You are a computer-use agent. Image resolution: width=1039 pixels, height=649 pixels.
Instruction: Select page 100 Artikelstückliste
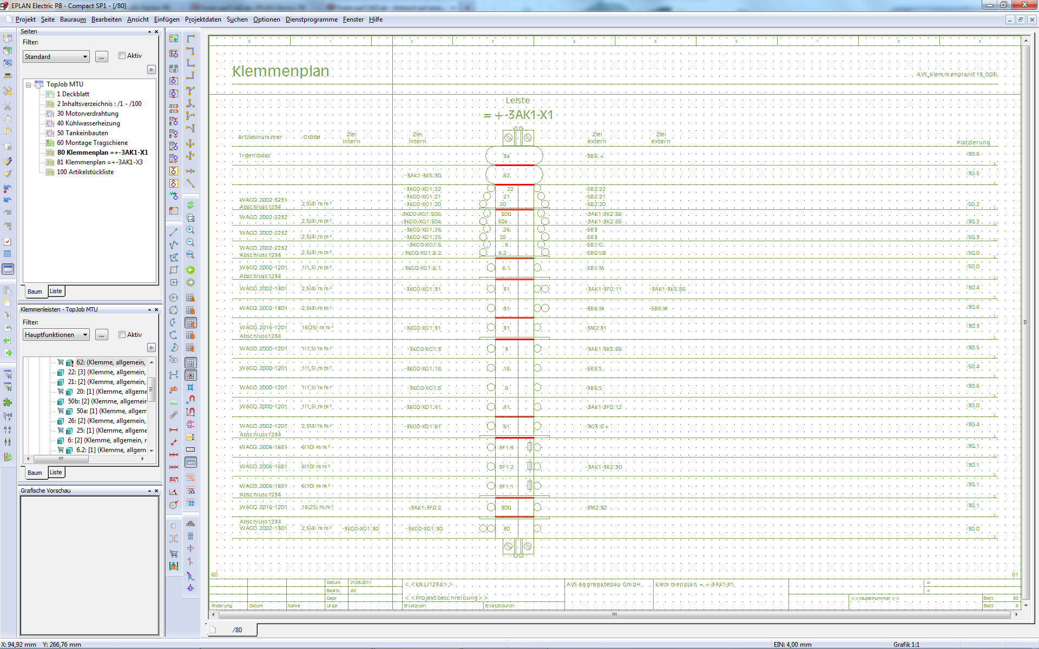click(85, 172)
